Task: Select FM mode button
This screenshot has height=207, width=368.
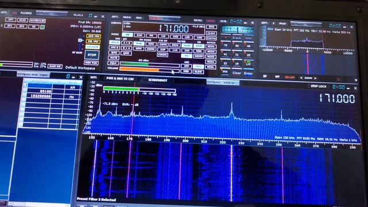Action: click(151, 36)
